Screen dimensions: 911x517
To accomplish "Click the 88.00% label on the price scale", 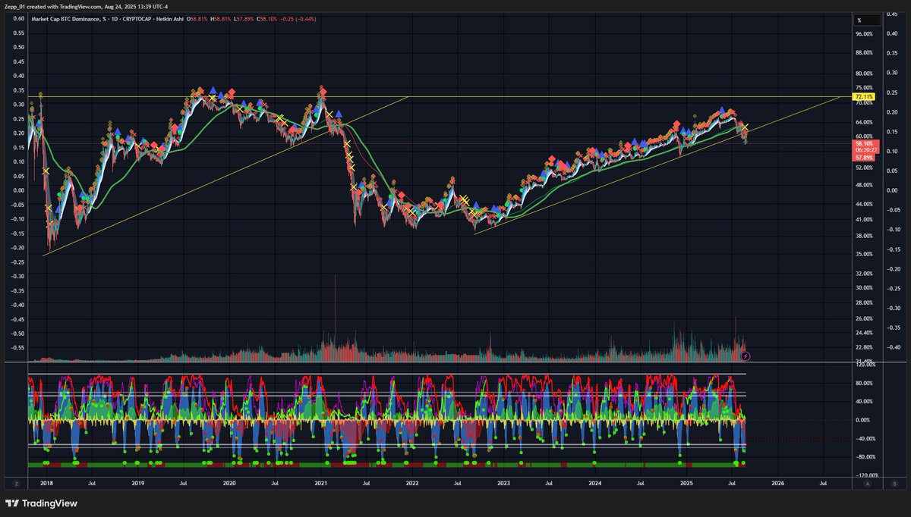I will tap(864, 53).
